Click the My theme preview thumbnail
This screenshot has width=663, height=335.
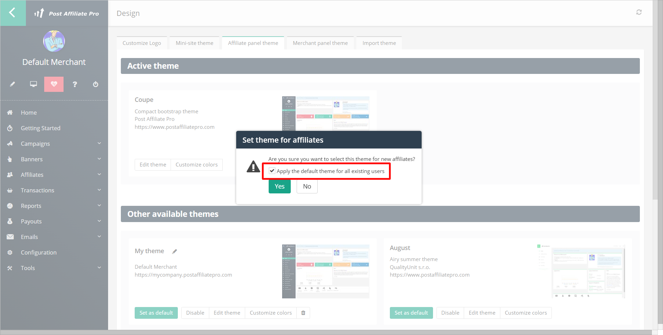[x=325, y=271]
